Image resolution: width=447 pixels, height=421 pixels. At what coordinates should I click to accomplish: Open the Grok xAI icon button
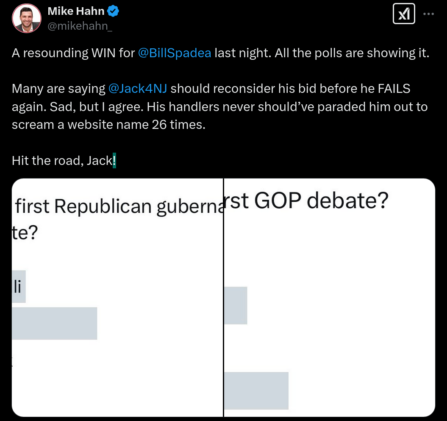404,14
